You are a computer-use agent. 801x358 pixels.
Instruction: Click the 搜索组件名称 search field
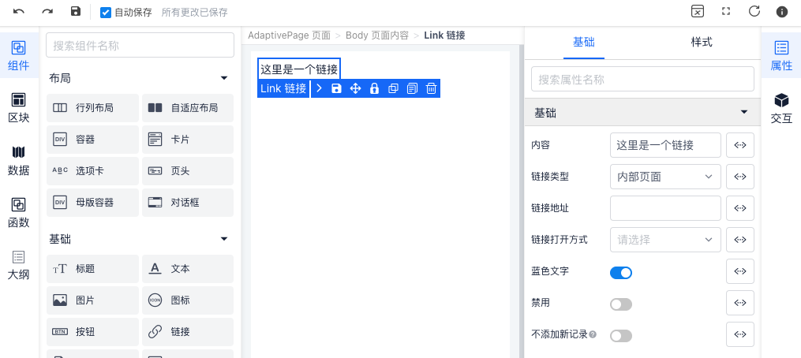(x=140, y=46)
